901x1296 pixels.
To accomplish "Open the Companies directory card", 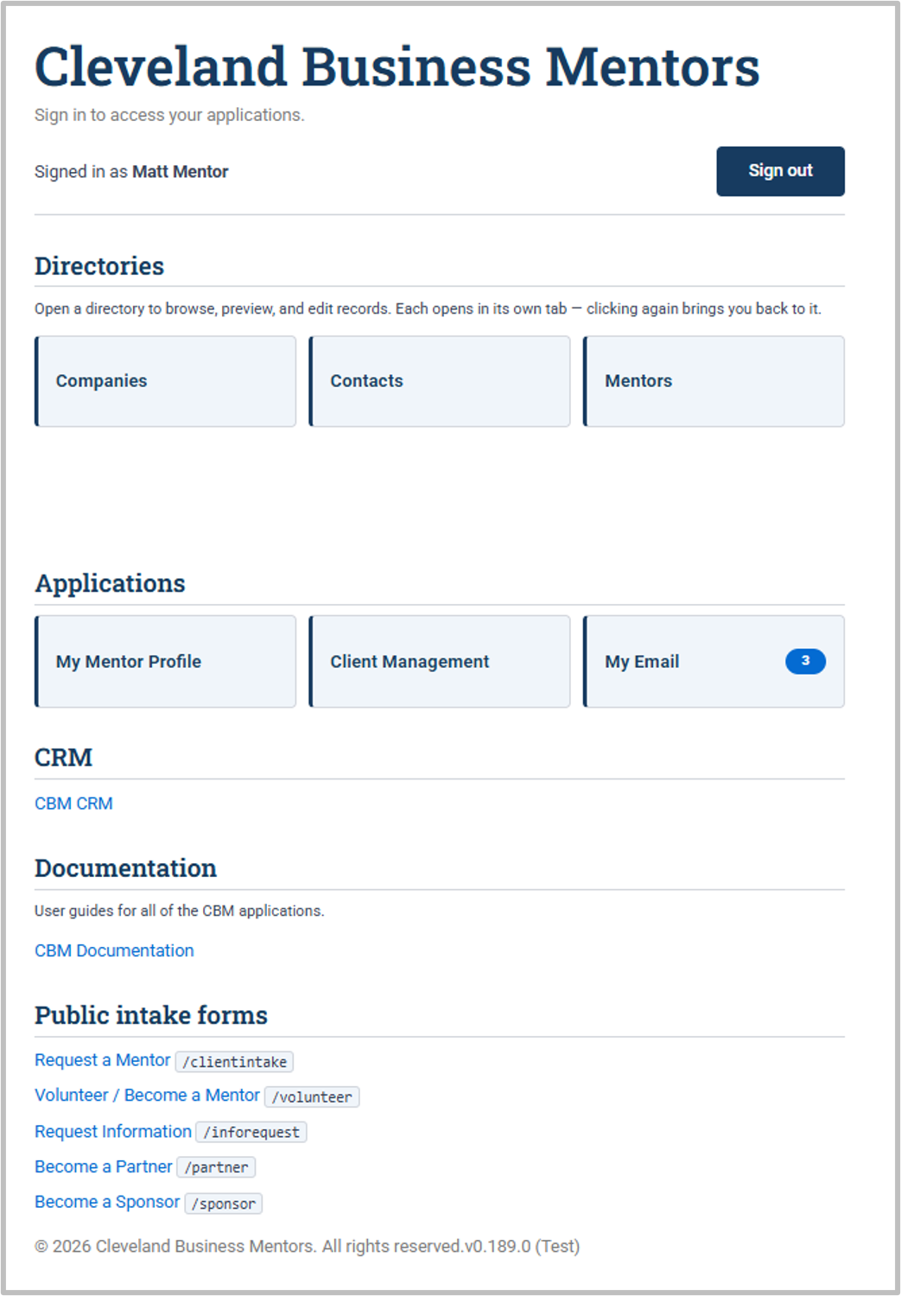I will click(x=165, y=381).
